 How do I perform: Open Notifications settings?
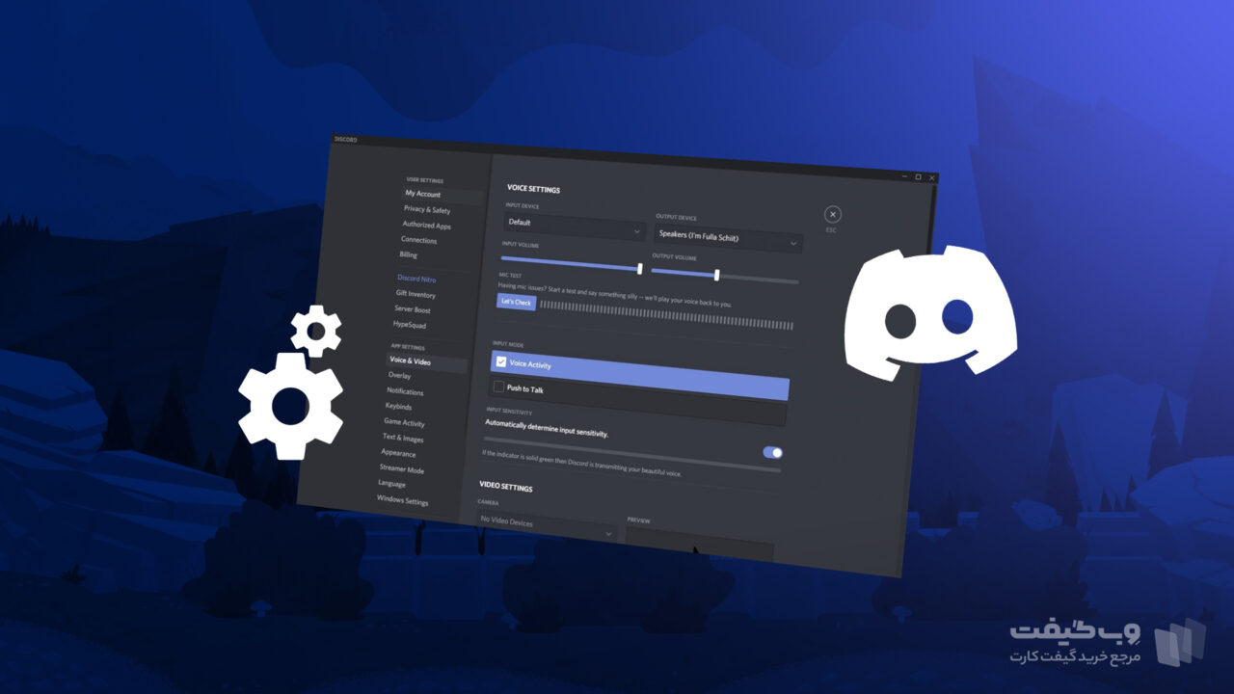pos(405,392)
